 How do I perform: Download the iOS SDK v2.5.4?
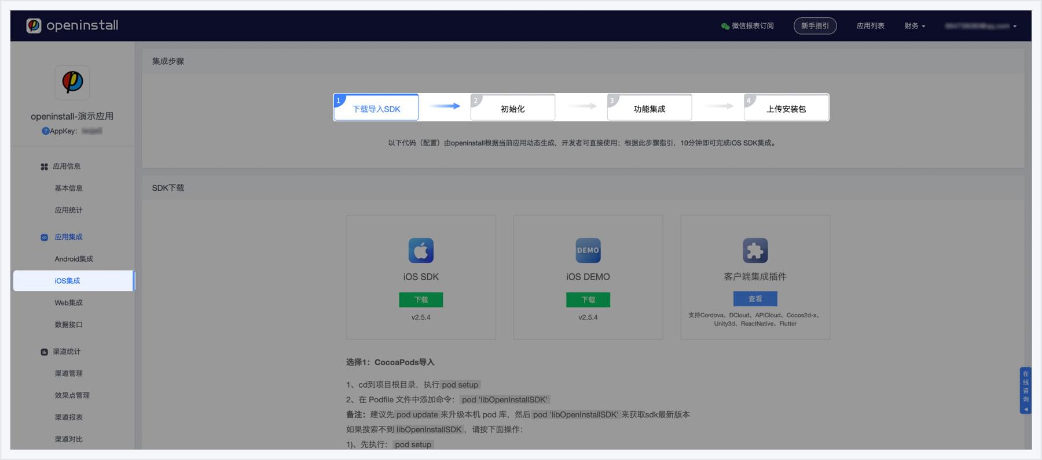[x=421, y=299]
